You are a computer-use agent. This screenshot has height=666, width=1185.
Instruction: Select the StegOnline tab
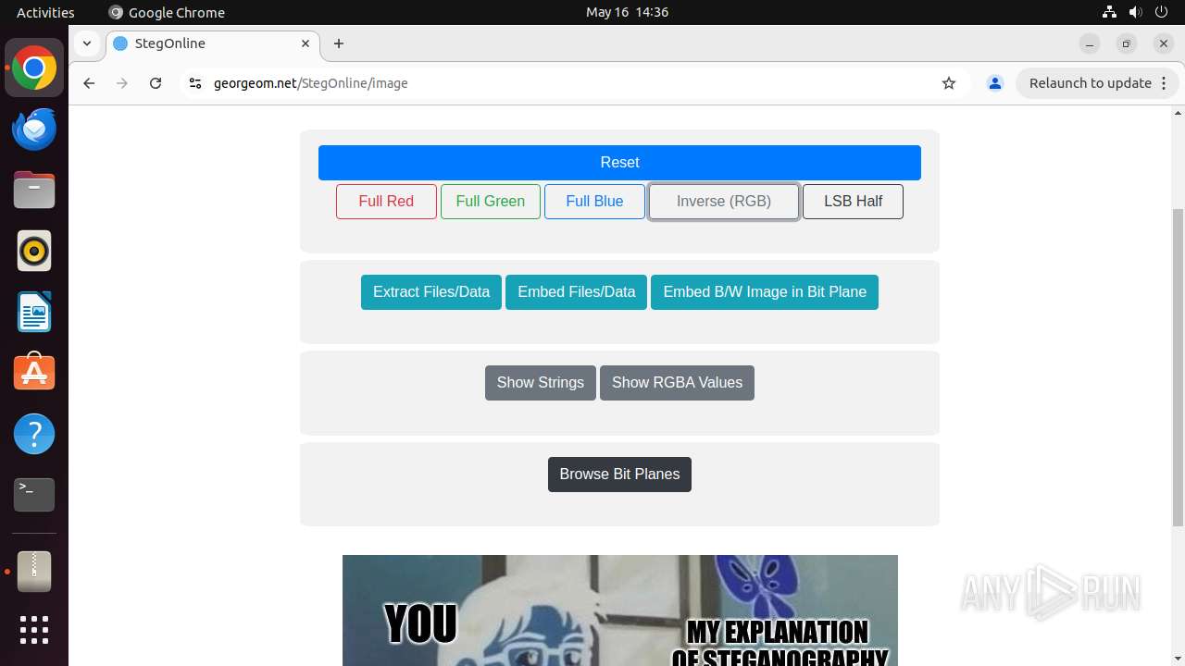213,43
